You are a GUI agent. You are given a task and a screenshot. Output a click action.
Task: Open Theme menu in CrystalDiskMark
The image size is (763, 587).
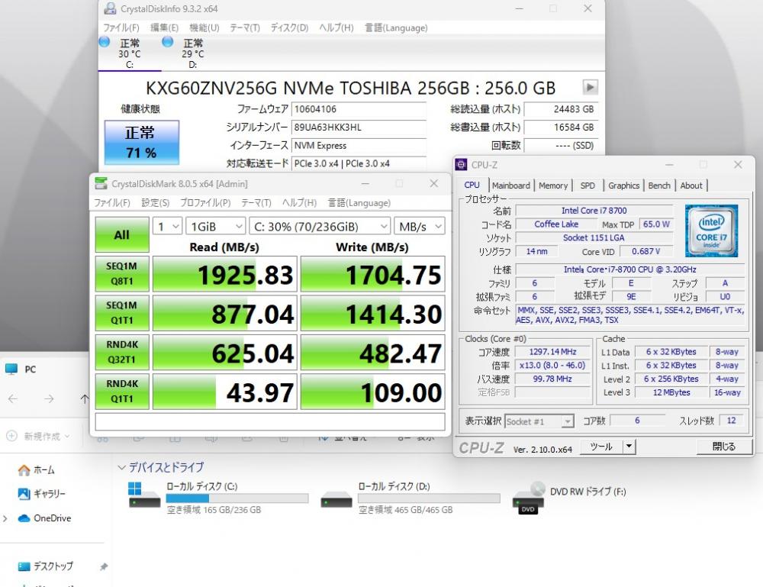pos(256,202)
